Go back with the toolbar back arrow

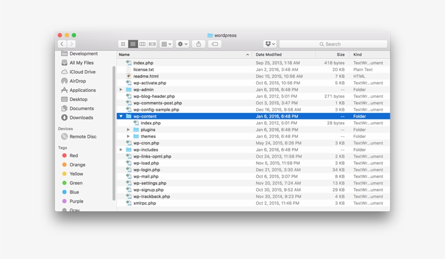pyautogui.click(x=62, y=44)
